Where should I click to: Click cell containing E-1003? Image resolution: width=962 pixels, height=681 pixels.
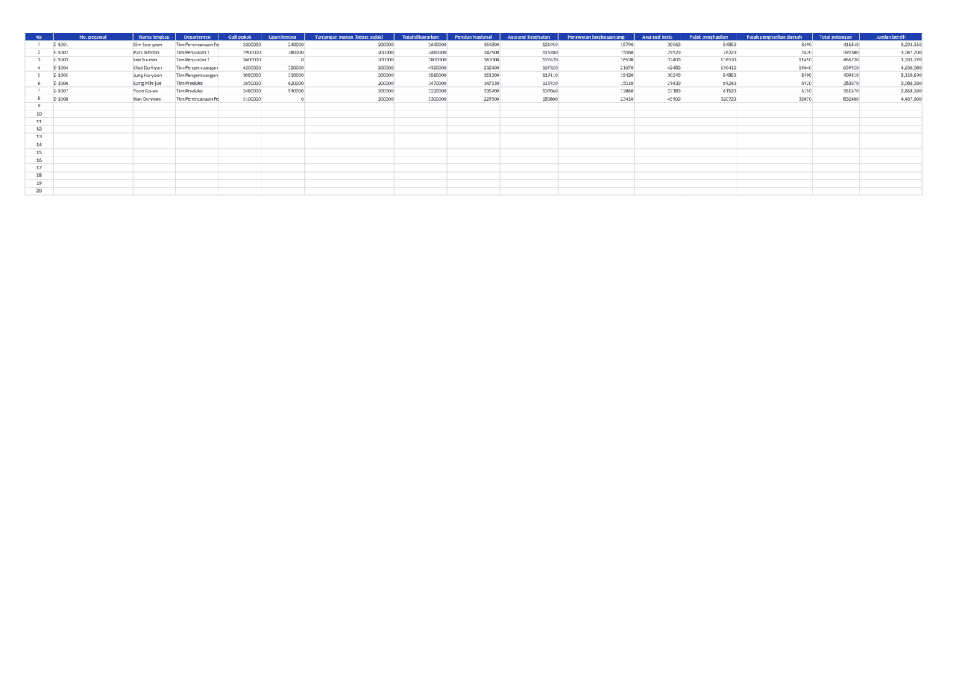tap(92, 61)
